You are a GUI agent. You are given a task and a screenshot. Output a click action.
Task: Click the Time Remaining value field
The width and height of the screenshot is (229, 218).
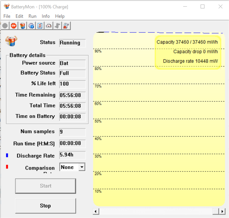(x=72, y=96)
